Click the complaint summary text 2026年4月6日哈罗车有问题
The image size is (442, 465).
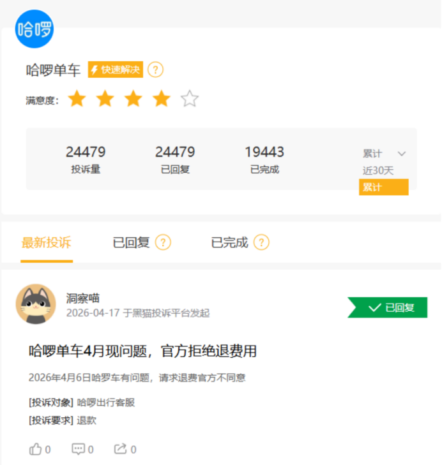pos(137,378)
